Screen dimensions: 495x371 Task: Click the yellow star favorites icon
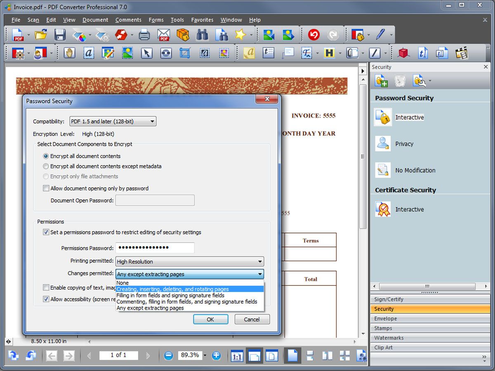pos(240,35)
